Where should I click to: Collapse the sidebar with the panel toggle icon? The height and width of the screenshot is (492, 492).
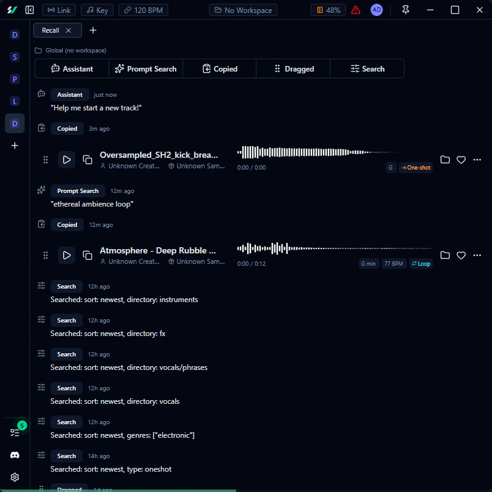pyautogui.click(x=30, y=10)
